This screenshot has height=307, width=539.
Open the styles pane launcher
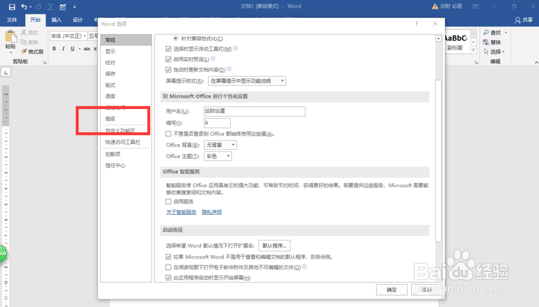click(476, 62)
